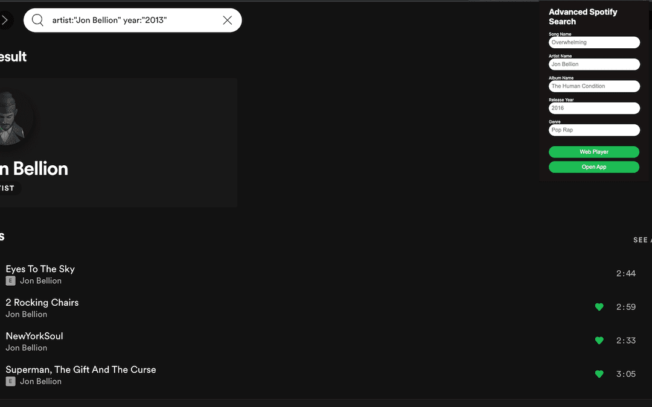Click the 2:59 duration value
The height and width of the screenshot is (407, 652).
pos(626,307)
